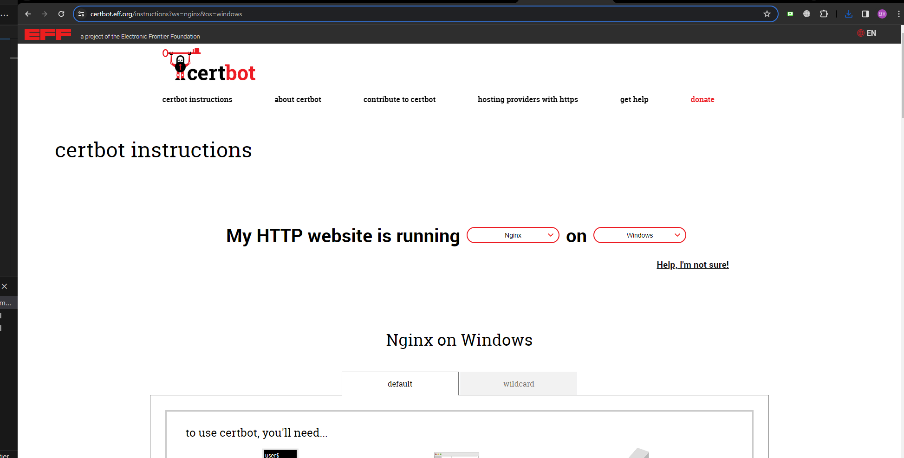Screen dimensions: 904x458
Task: Open browser downloads icon
Action: pyautogui.click(x=849, y=14)
